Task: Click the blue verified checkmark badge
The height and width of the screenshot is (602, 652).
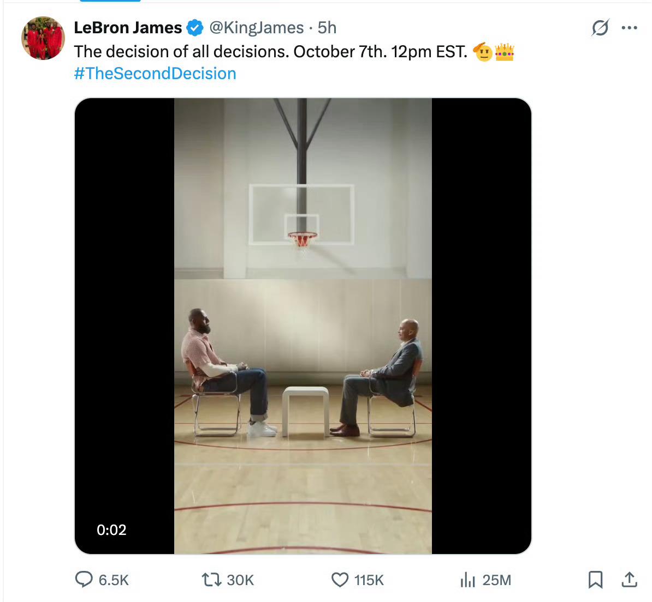Action: [x=194, y=28]
